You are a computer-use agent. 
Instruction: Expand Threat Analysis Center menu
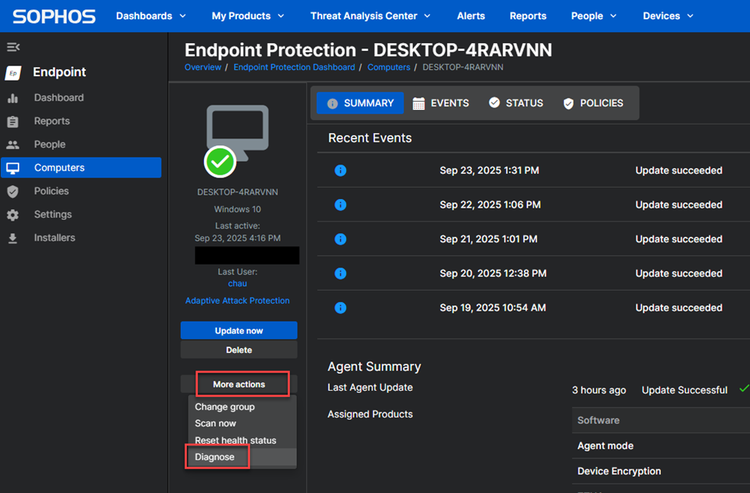coord(370,16)
